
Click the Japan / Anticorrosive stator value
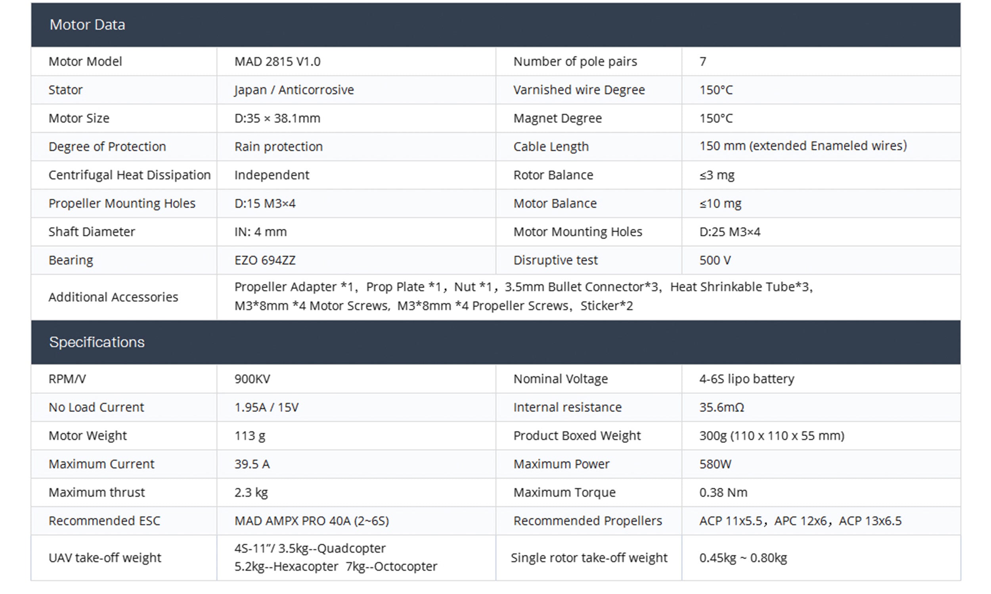click(x=294, y=90)
